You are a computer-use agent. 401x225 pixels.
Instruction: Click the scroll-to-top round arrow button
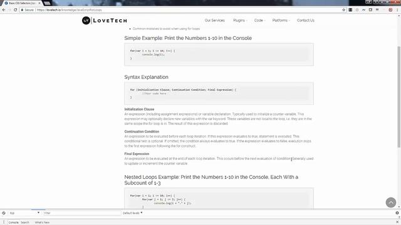[391, 202]
